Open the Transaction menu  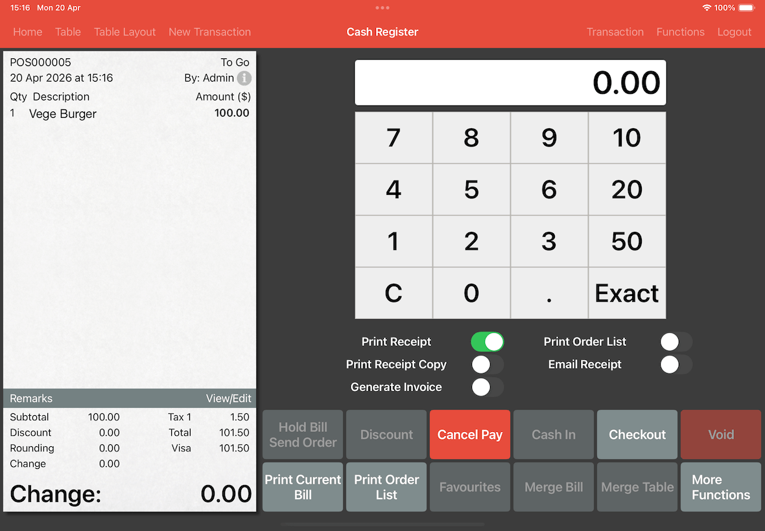coord(615,32)
